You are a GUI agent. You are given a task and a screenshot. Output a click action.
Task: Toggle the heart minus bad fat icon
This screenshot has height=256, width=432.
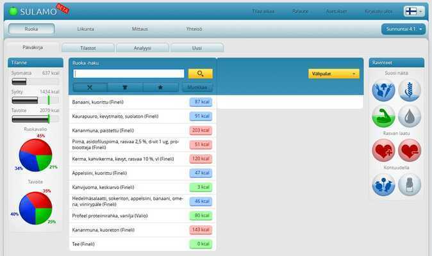pyautogui.click(x=410, y=150)
